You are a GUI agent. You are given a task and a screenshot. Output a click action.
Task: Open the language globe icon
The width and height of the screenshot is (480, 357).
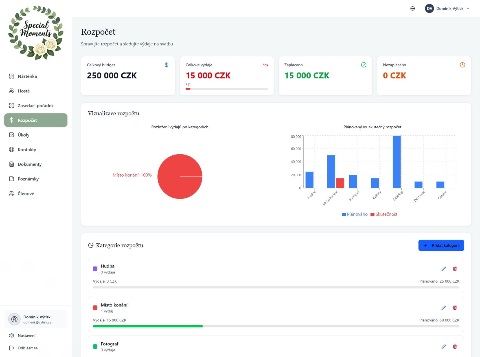tap(412, 8)
